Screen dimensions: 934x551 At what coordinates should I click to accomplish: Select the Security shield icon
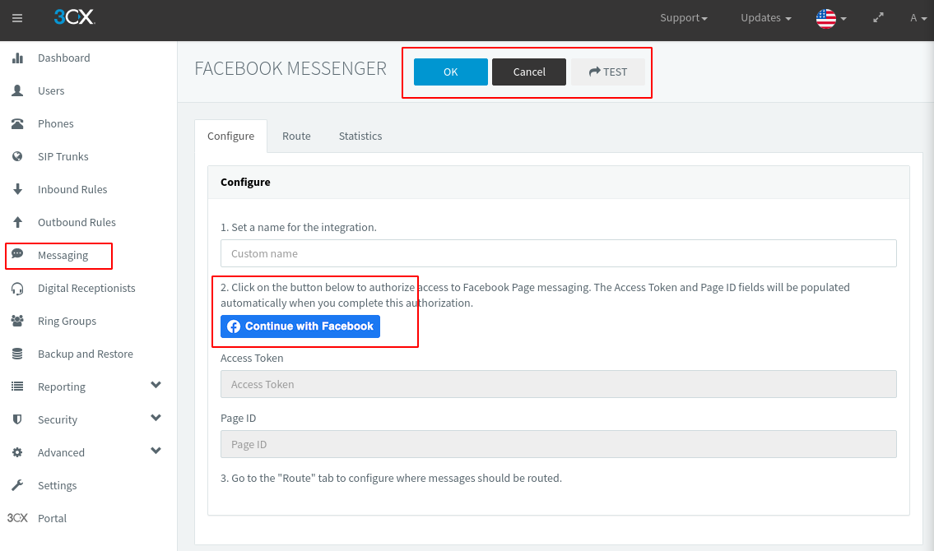(17, 419)
